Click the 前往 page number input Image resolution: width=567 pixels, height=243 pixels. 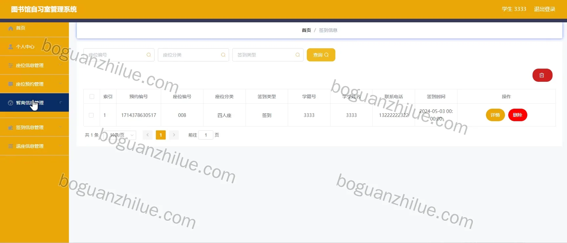click(206, 135)
